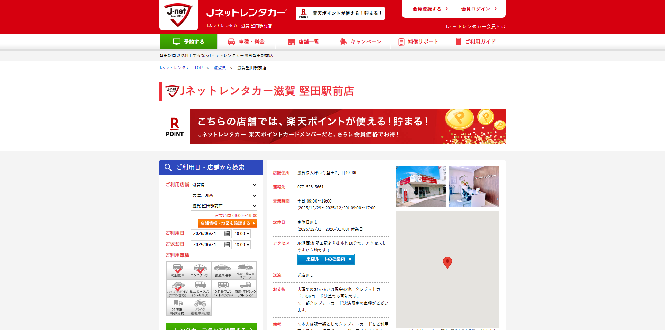Toggle ミニバン・ワゴン vehicle type

pyautogui.click(x=200, y=289)
